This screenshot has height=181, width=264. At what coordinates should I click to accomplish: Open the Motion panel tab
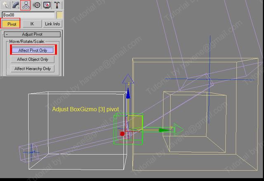(x=36, y=5)
